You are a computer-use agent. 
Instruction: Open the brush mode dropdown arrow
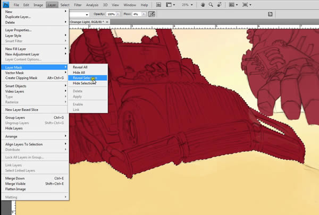tap(87, 15)
